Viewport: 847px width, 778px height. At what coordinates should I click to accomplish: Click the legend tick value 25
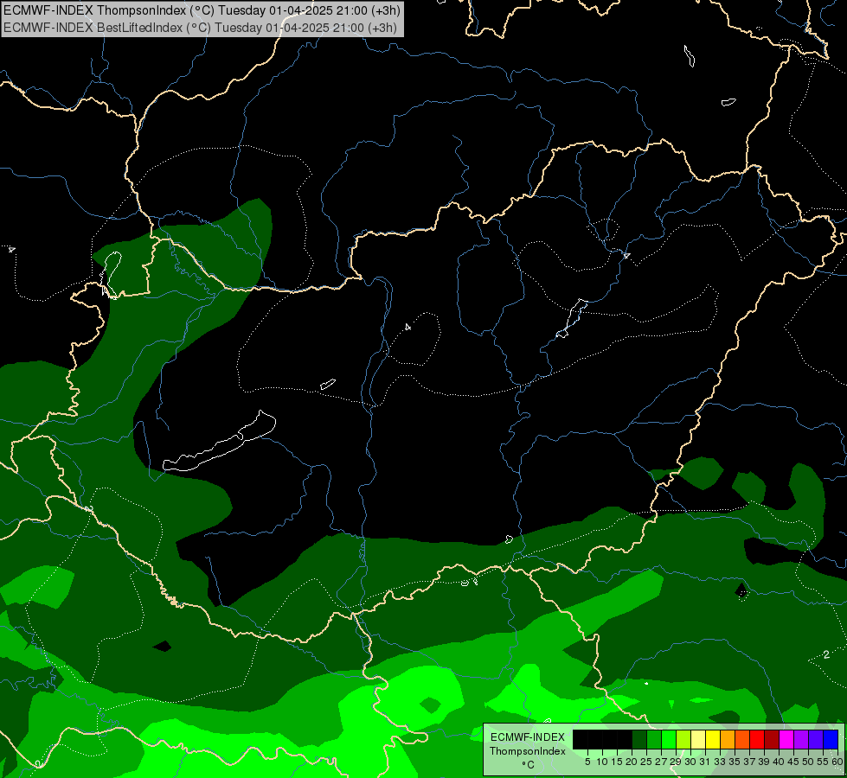click(646, 762)
